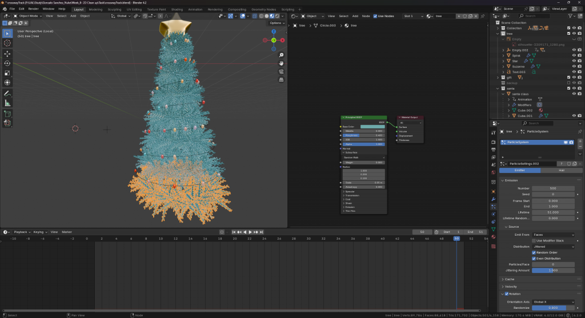Uncheck Random Order checkbox
This screenshot has height=318, width=585.
point(534,252)
